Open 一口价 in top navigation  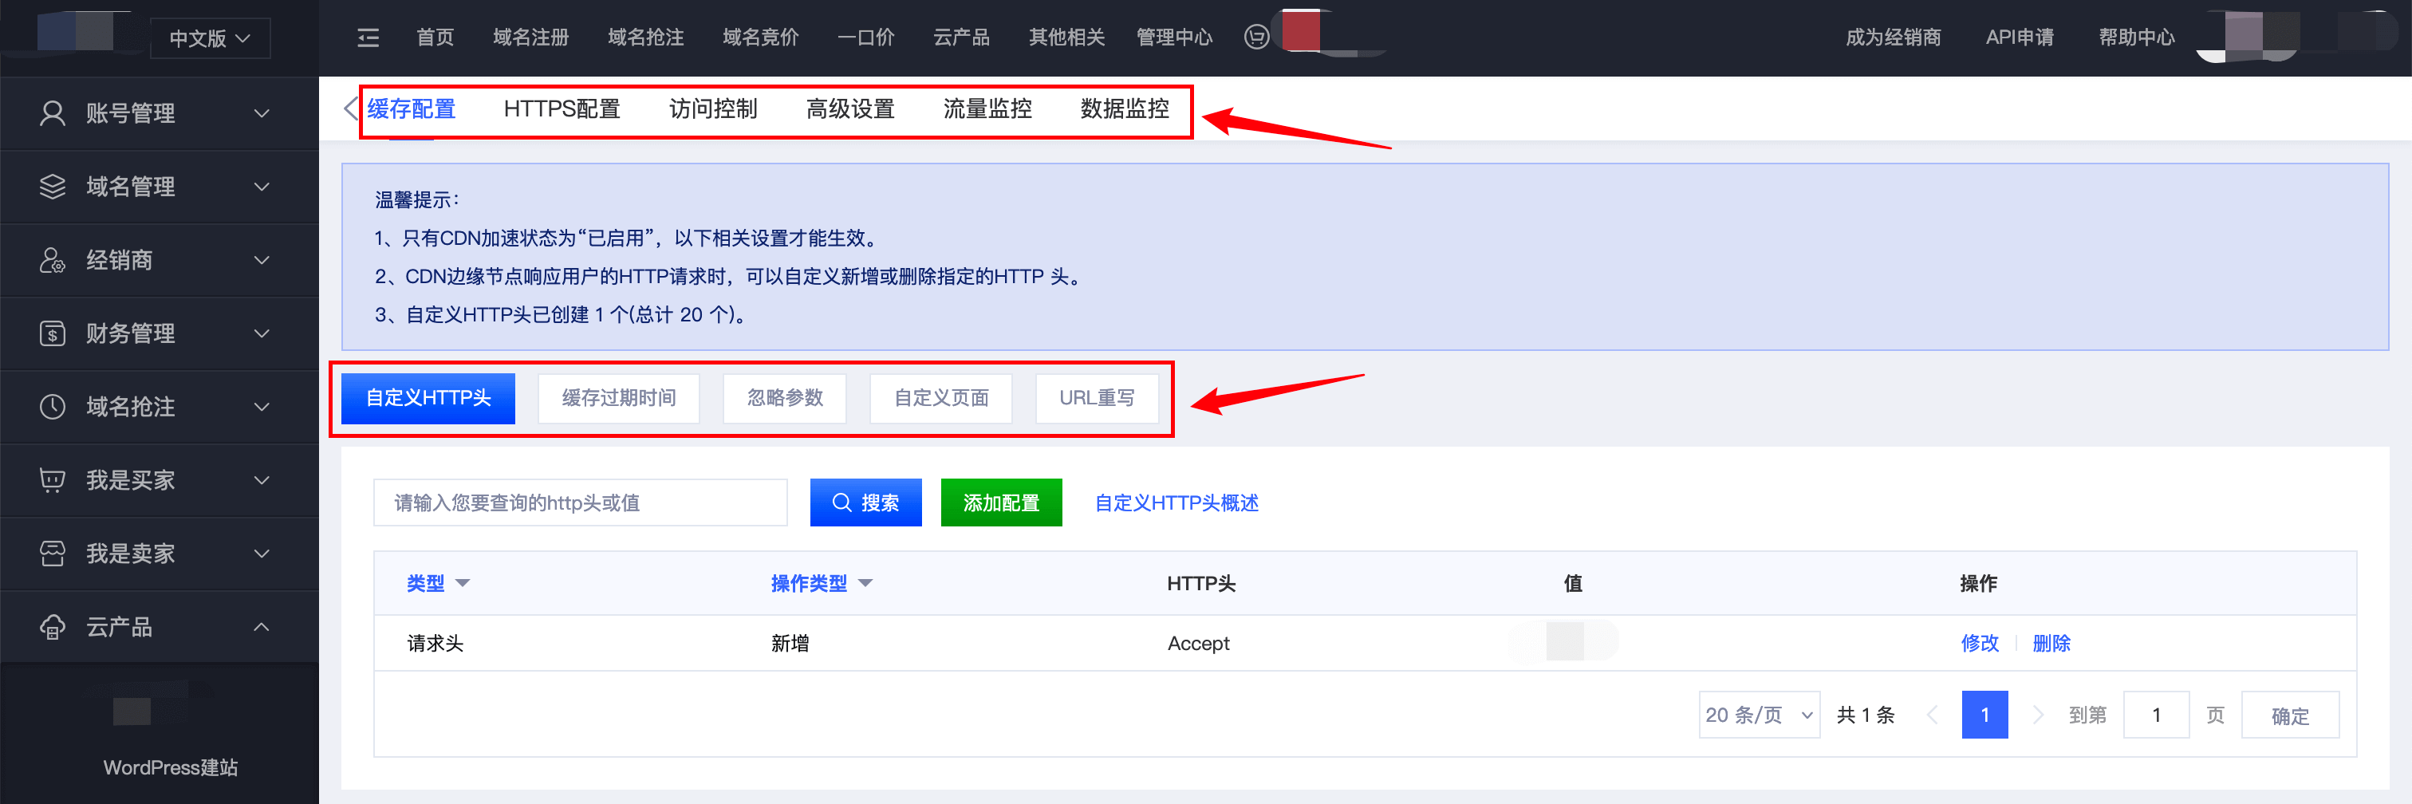pos(865,37)
